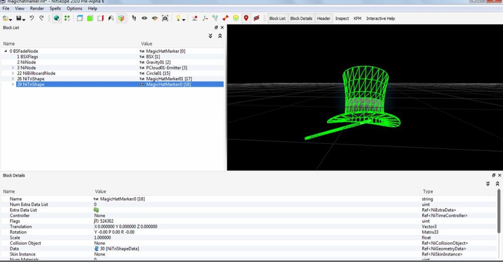503x262 pixels.
Task: Click the Interactive Help button
Action: tap(380, 18)
